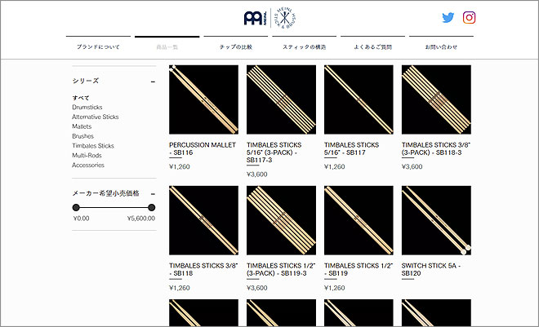This screenshot has width=539, height=327.
Task: Show only Multi-Rods products
Action: coord(87,155)
